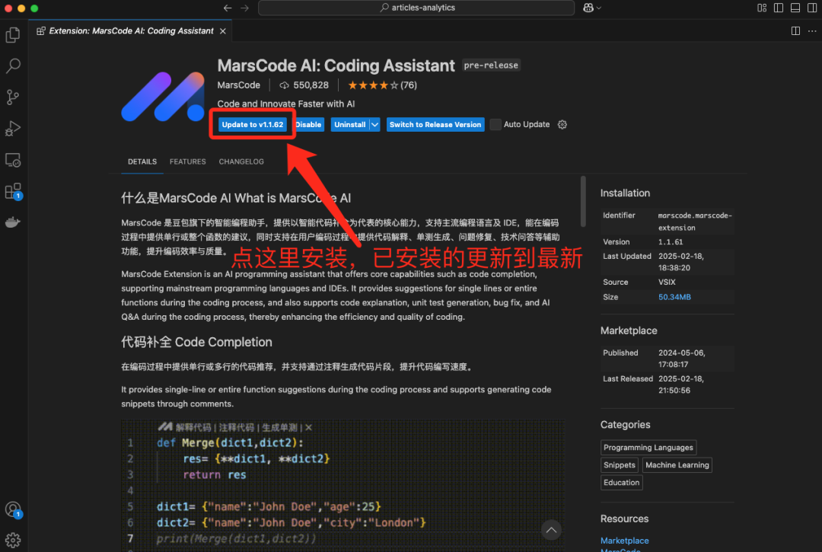
Task: Click the What is MarsCode AI heading
Action: coord(236,198)
